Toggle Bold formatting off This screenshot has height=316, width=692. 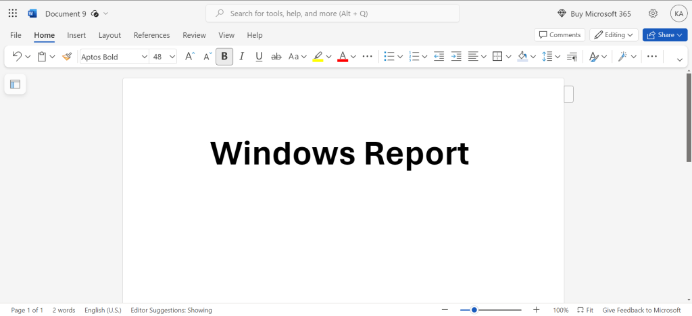pos(224,57)
